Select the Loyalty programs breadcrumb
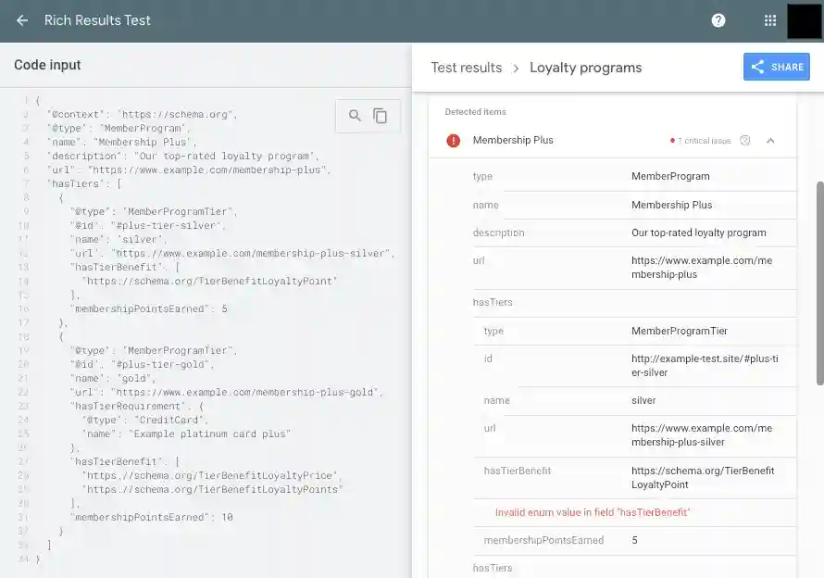The image size is (824, 578). click(585, 68)
